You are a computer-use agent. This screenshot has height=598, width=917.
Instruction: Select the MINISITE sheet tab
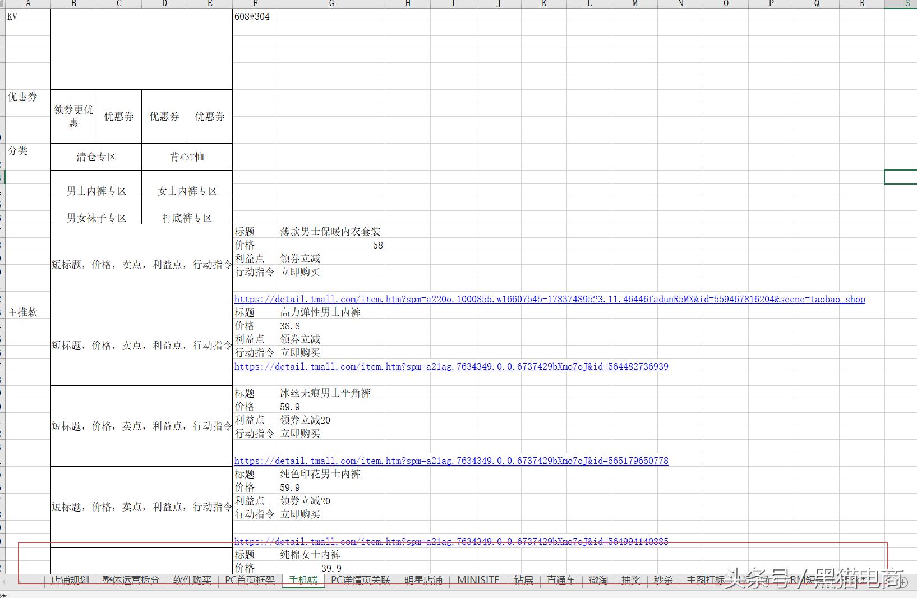pos(478,580)
